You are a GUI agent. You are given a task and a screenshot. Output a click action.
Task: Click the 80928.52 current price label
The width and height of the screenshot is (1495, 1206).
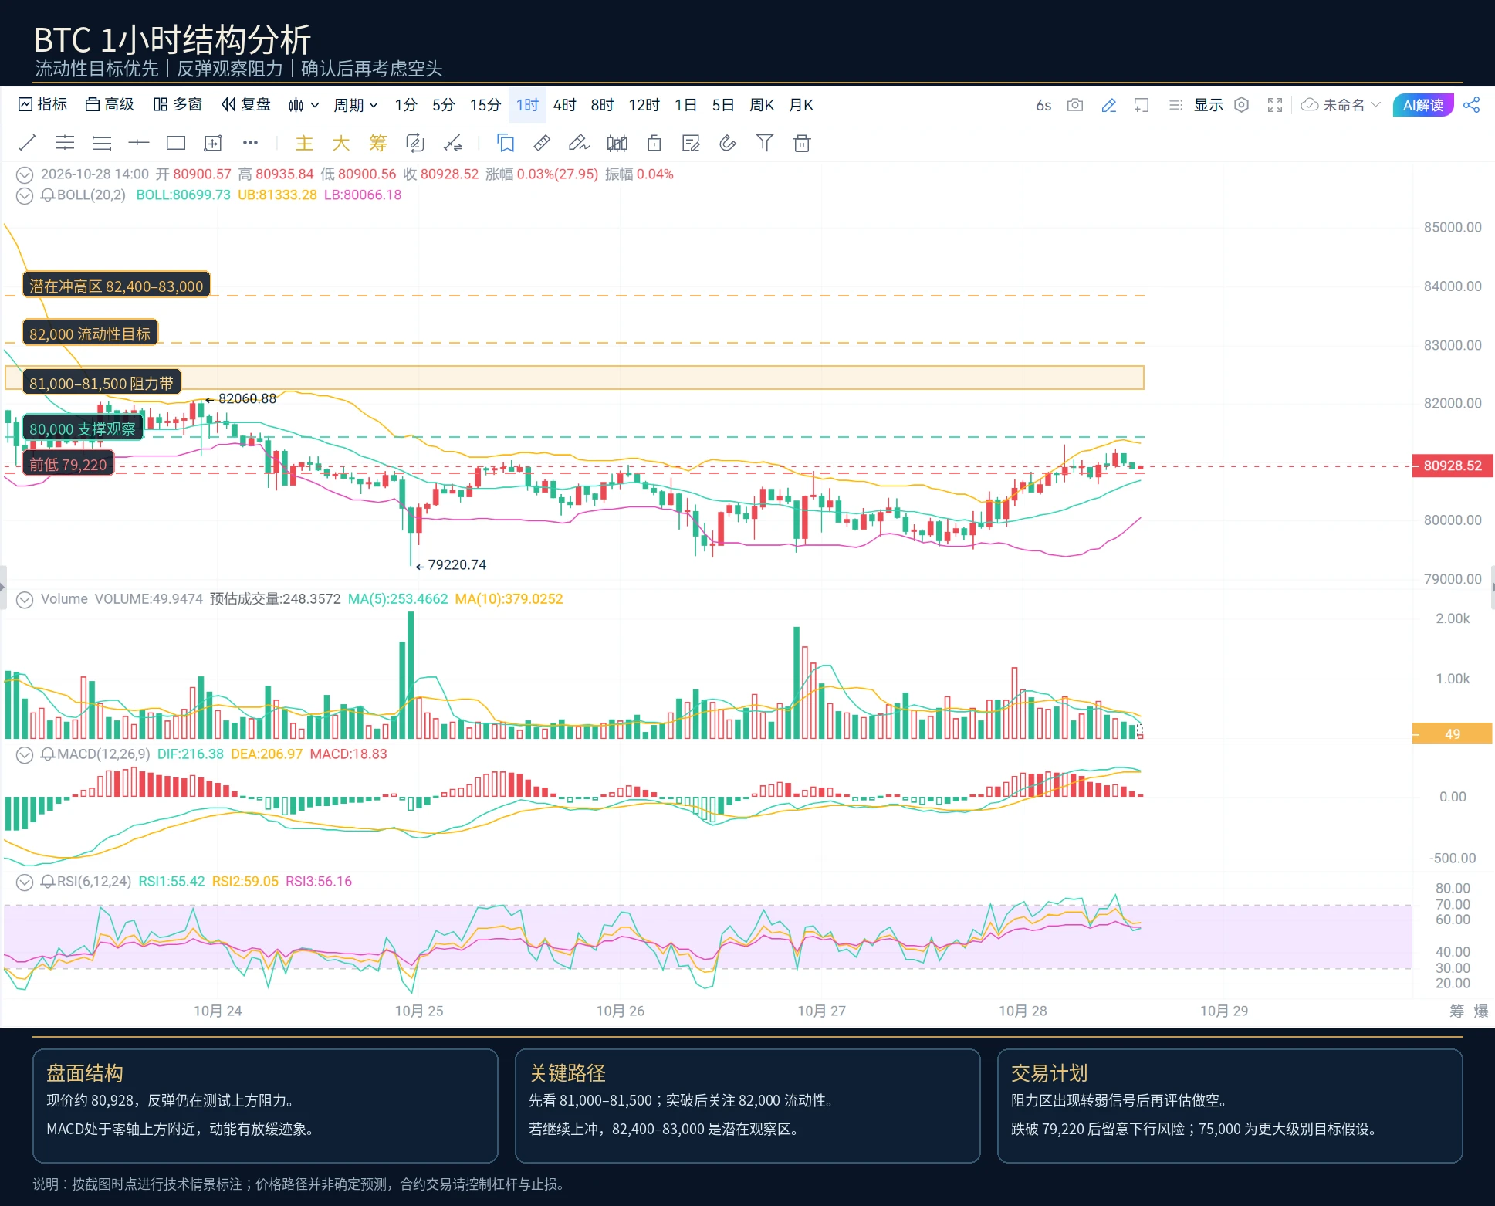pos(1453,466)
